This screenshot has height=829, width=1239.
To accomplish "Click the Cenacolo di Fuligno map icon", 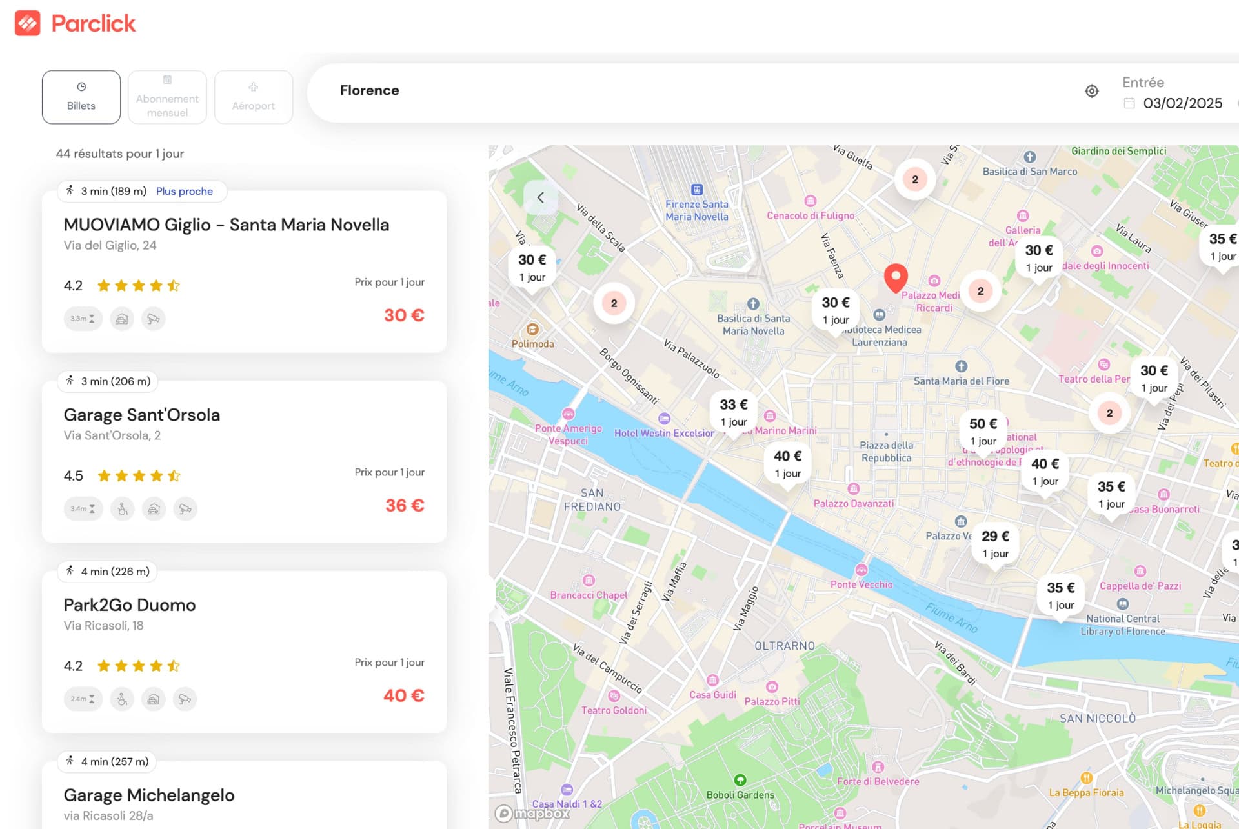I will (811, 201).
